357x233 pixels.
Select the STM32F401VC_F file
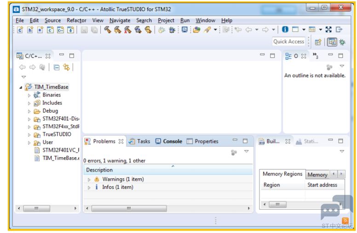coord(57,150)
